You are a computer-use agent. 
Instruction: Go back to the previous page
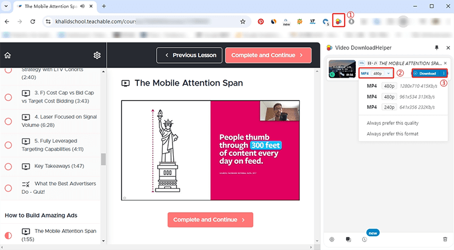[x=7, y=22]
